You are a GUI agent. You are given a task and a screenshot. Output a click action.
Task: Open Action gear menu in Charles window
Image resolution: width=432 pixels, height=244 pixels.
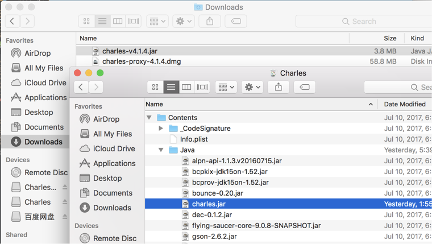coord(252,87)
